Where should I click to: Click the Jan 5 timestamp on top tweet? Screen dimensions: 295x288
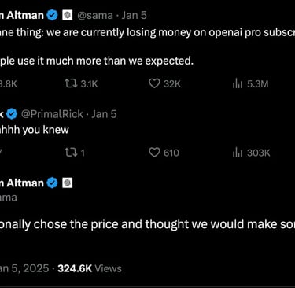pos(134,15)
